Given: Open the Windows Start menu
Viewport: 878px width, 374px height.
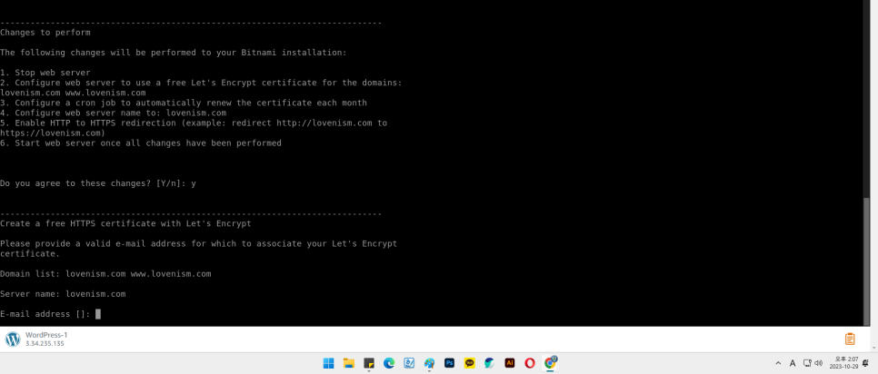Looking at the screenshot, I should [x=329, y=363].
